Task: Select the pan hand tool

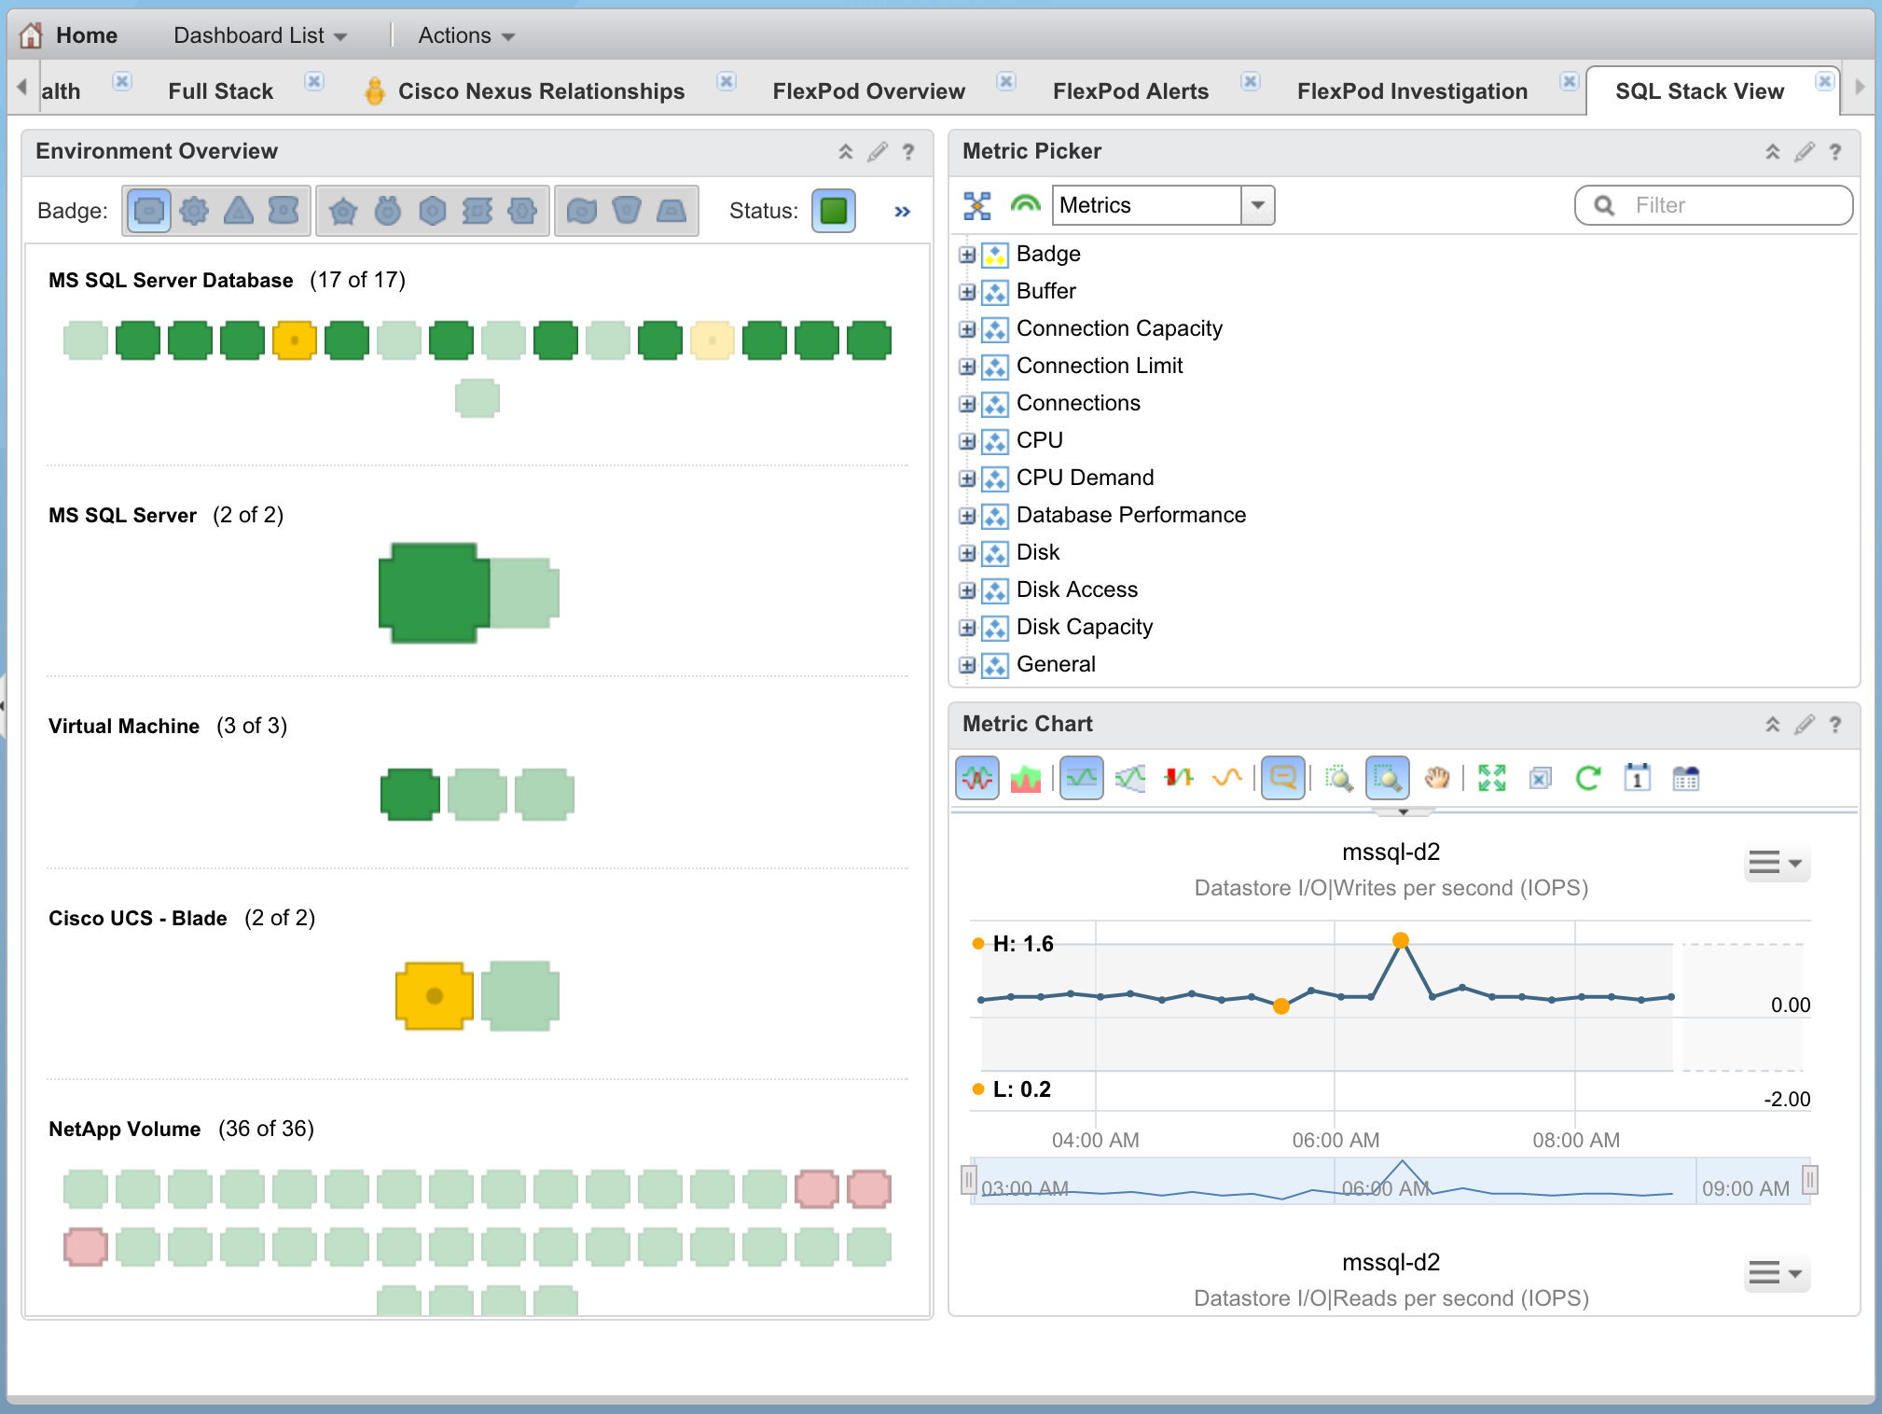Action: click(1436, 778)
